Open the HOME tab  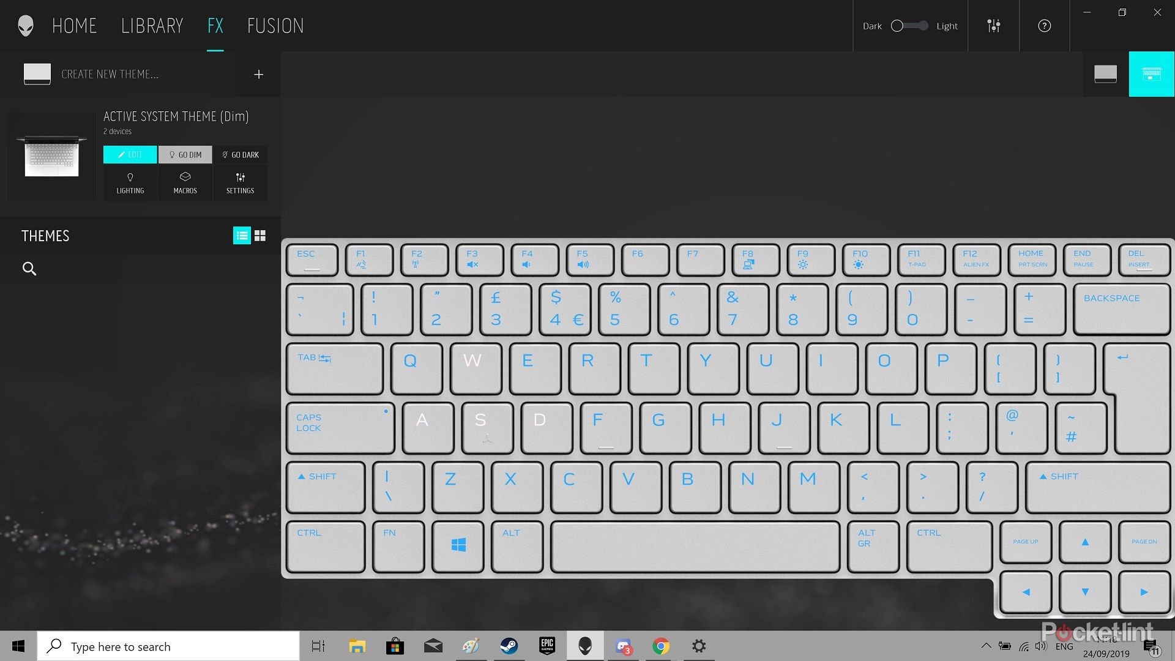[74, 26]
